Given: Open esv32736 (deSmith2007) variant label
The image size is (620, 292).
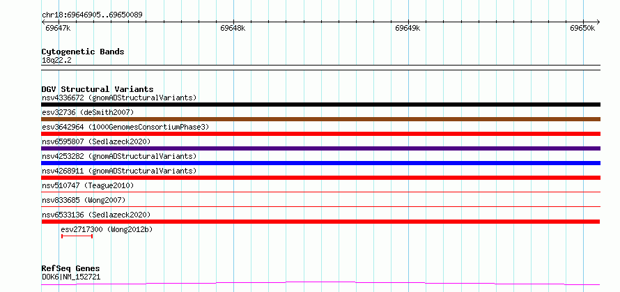Looking at the screenshot, I should point(88,112).
